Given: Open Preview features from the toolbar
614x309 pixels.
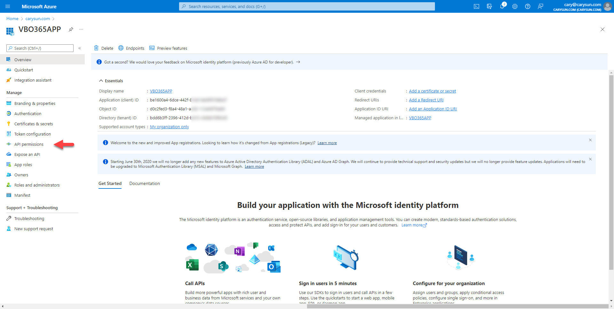Looking at the screenshot, I should [x=168, y=48].
